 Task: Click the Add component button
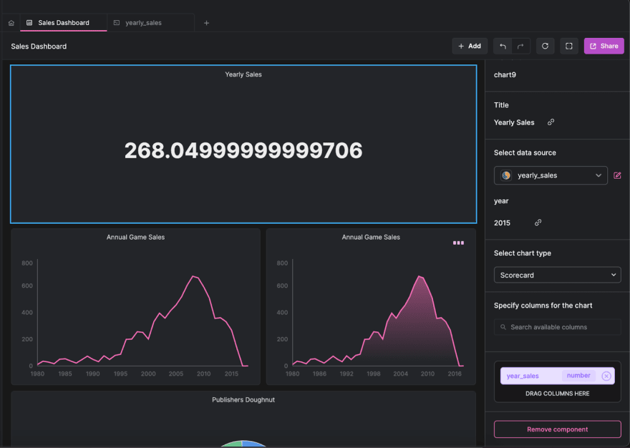point(470,47)
